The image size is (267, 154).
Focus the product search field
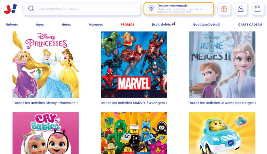pyautogui.click(x=82, y=9)
